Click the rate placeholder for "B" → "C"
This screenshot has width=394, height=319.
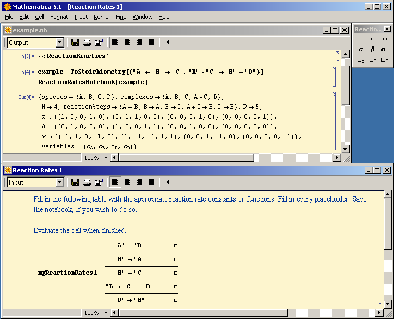click(x=176, y=273)
